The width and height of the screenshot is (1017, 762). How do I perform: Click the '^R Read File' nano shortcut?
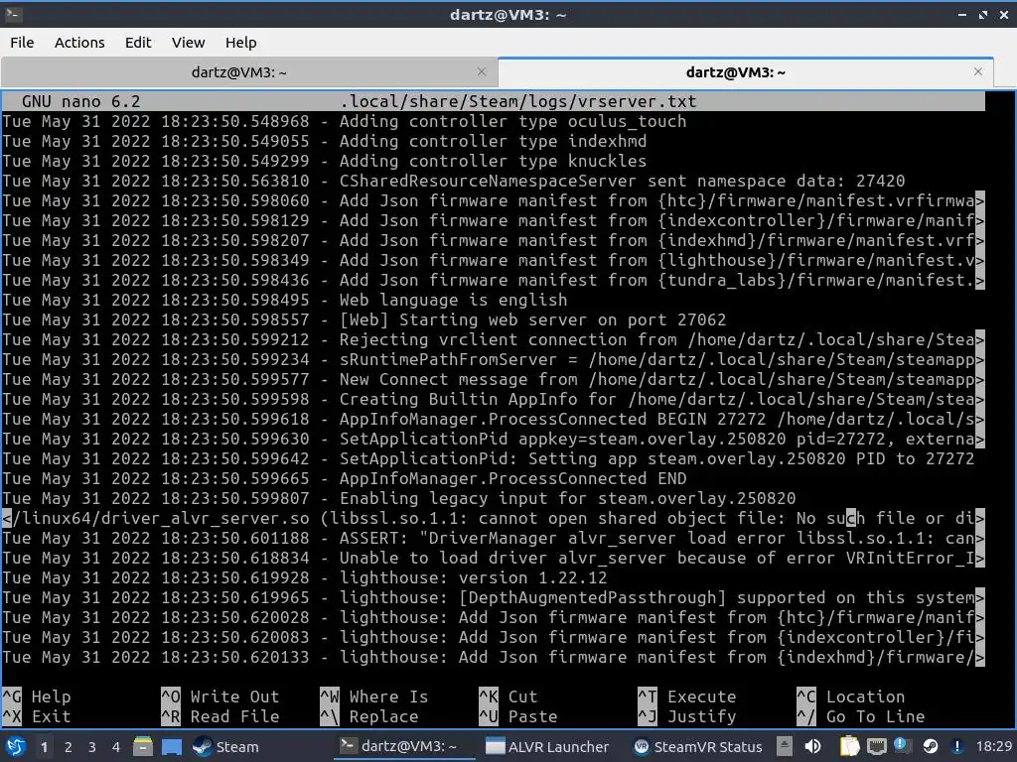pos(219,716)
